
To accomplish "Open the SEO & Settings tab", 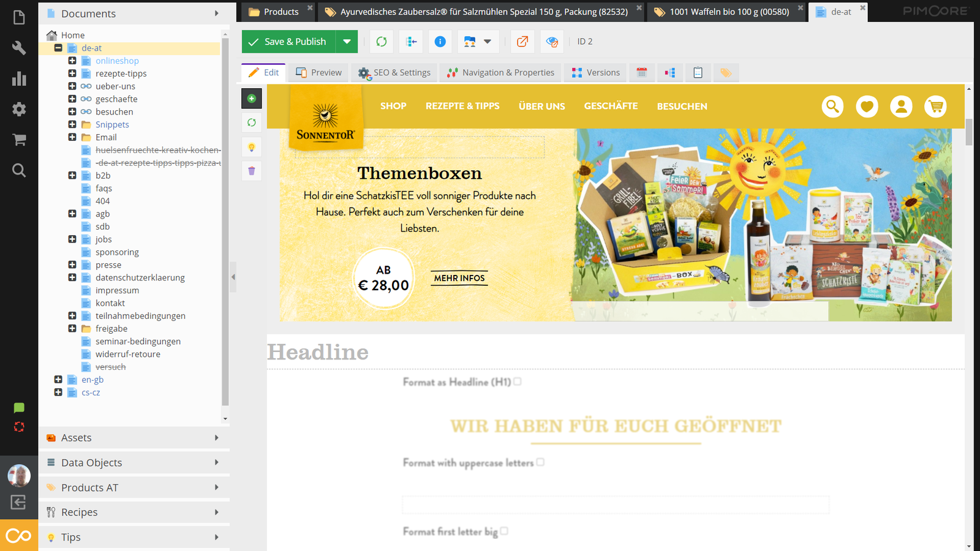I will click(x=394, y=73).
